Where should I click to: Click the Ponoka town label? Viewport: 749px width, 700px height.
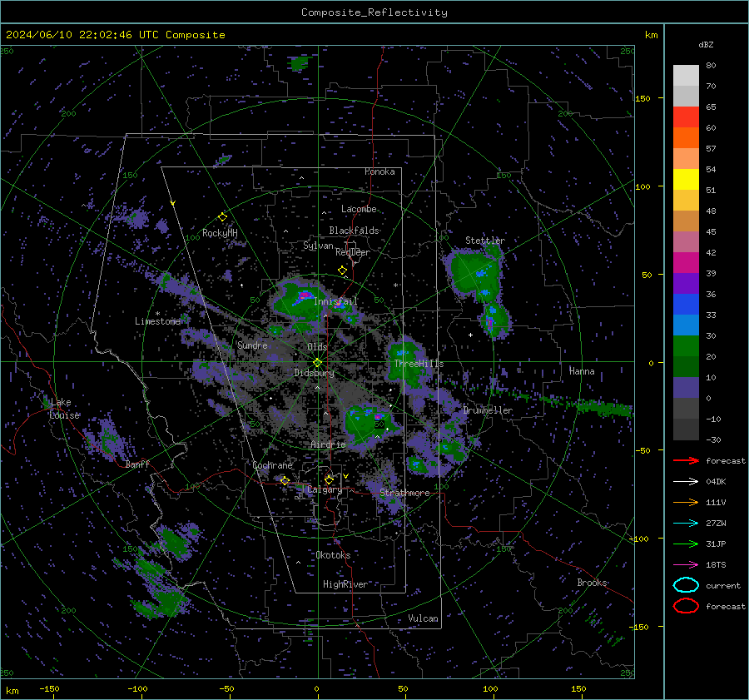379,171
